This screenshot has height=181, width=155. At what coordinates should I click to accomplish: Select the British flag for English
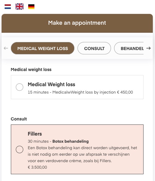[x=20, y=6]
